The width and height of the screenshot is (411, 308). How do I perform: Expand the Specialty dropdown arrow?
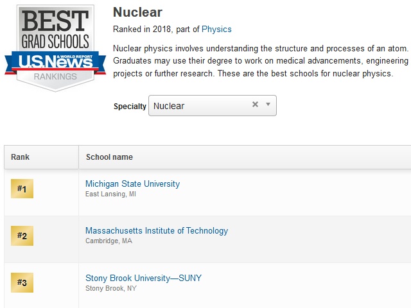268,104
